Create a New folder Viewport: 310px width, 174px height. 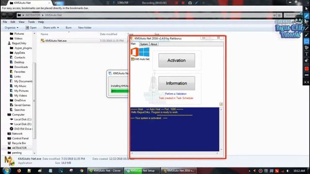click(85, 28)
